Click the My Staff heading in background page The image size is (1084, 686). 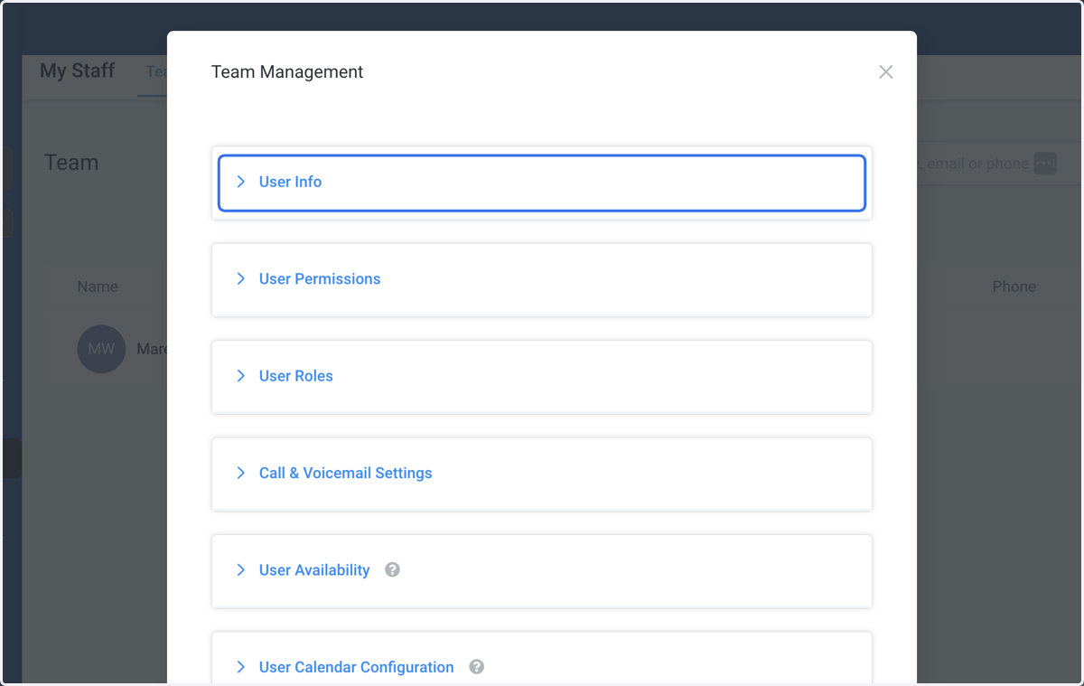coord(78,70)
